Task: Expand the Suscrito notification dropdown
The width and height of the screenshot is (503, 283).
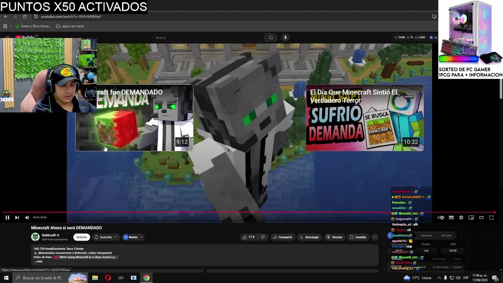Action: 105,237
